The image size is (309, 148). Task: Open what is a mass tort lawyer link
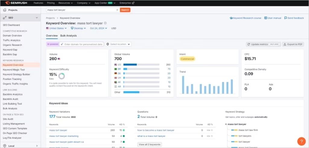coord(151,136)
